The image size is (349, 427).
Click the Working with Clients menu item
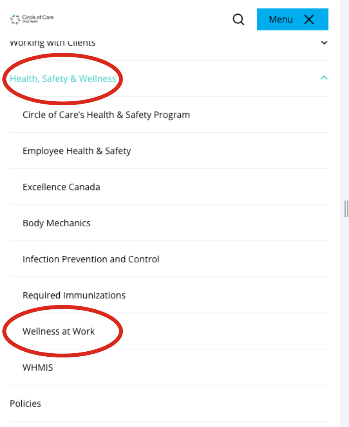(52, 43)
